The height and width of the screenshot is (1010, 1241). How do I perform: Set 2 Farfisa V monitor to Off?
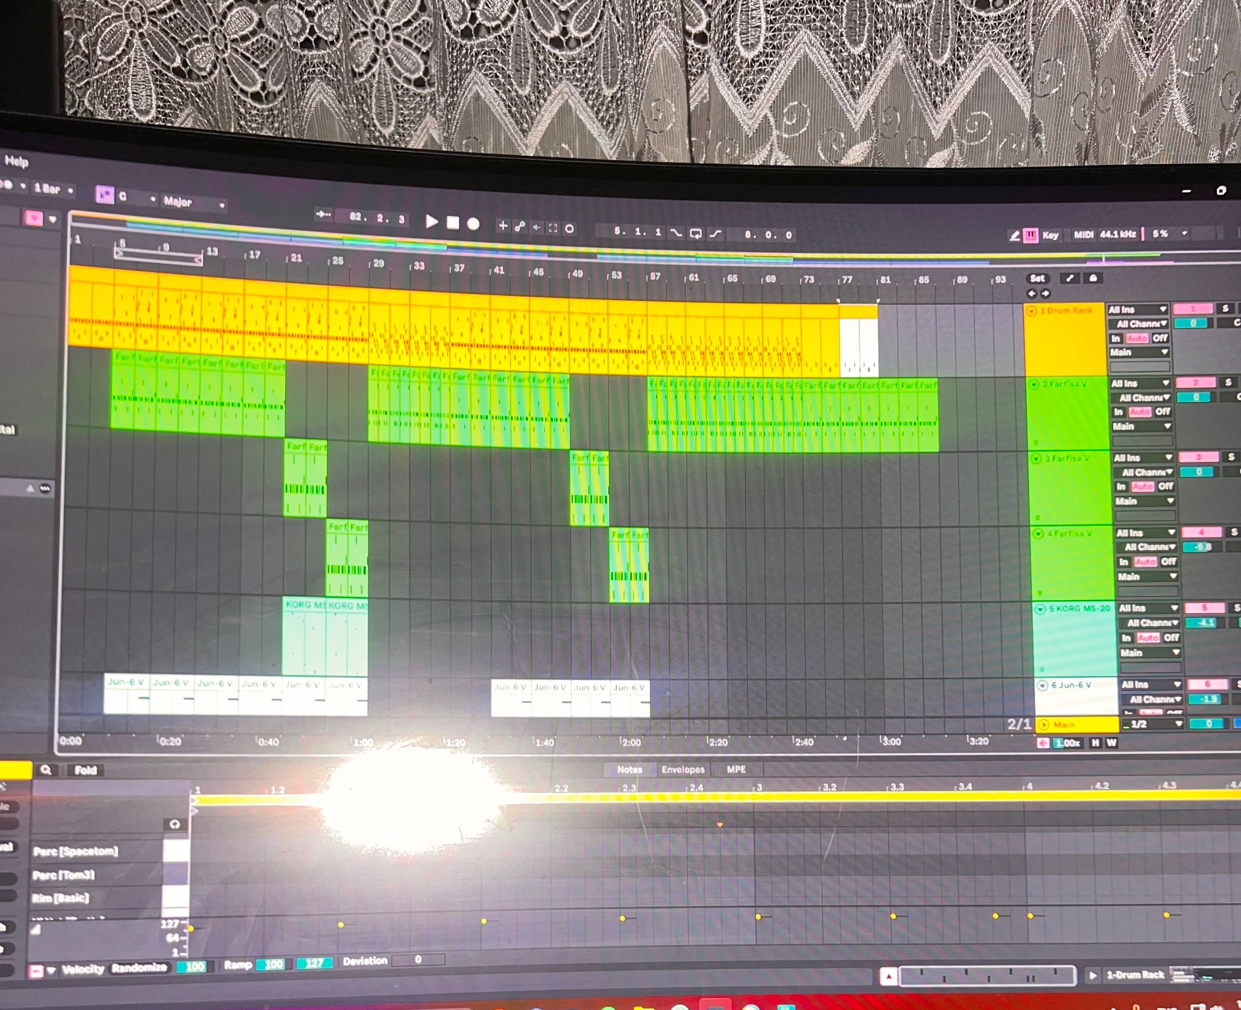(x=1163, y=411)
